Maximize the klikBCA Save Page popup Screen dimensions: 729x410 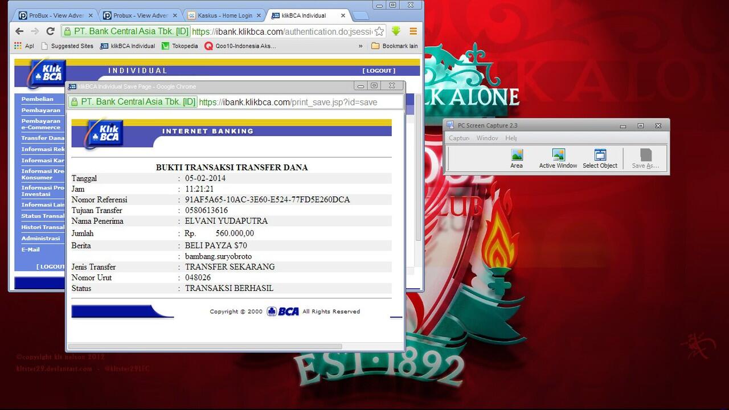click(374, 86)
